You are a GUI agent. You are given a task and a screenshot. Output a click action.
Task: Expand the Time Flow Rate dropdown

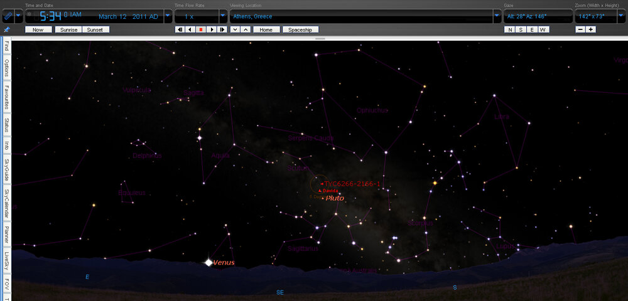pos(223,16)
